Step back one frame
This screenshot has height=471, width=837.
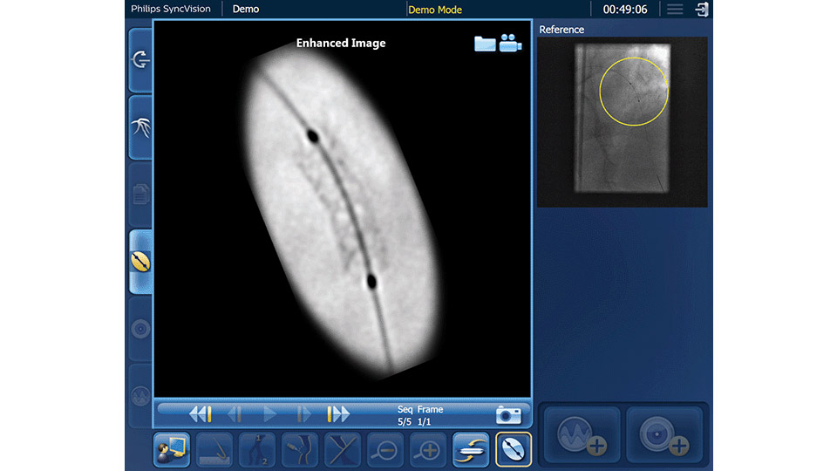(x=235, y=414)
